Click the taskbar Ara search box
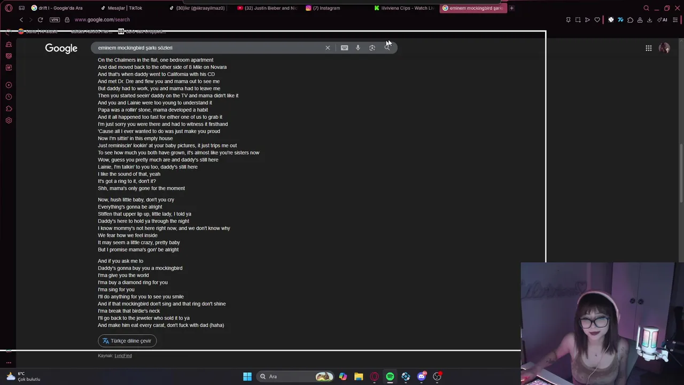 (295, 376)
